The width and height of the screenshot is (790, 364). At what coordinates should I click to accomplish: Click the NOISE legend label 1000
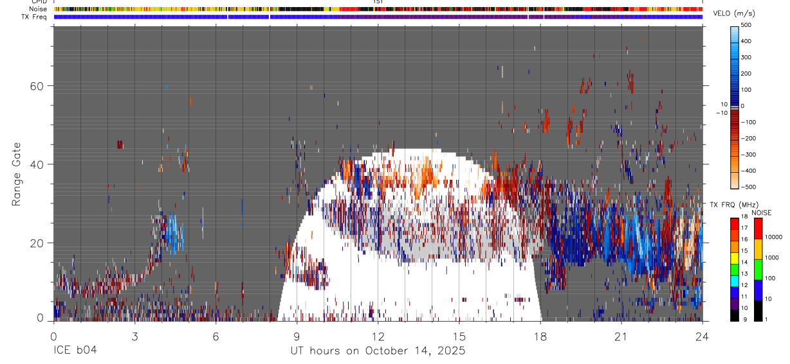point(772,257)
